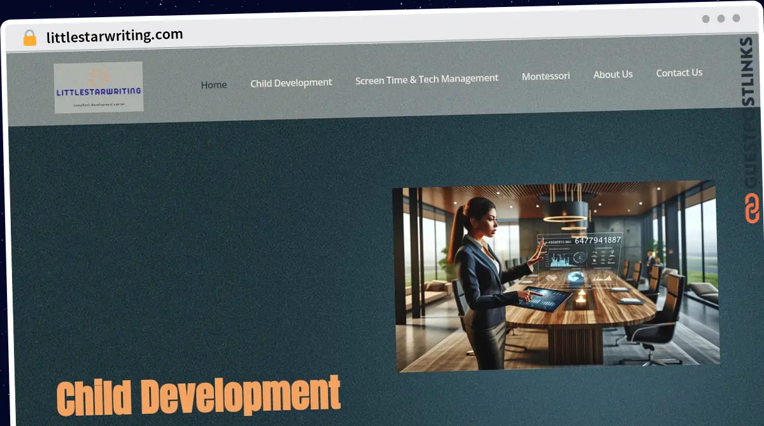The image size is (764, 426).
Task: Click the holographic dashboard in image
Action: click(x=578, y=260)
